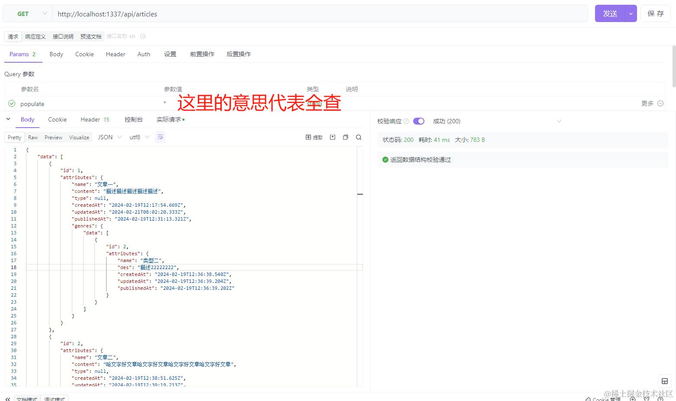Click 更多 in the populate row

tap(647, 103)
